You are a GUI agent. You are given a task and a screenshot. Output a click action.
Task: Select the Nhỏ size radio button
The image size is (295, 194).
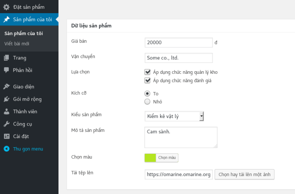click(147, 102)
